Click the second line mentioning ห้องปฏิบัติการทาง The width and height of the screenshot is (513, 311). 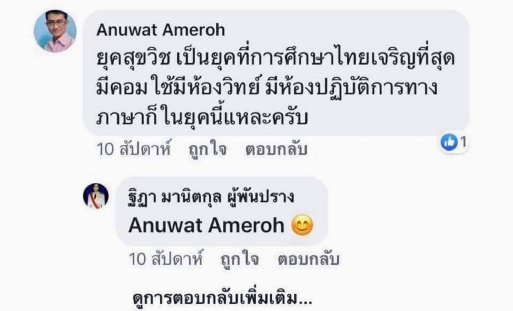tap(267, 88)
